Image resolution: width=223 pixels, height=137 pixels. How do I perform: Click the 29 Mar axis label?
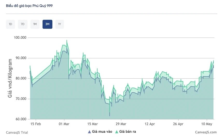(121, 124)
